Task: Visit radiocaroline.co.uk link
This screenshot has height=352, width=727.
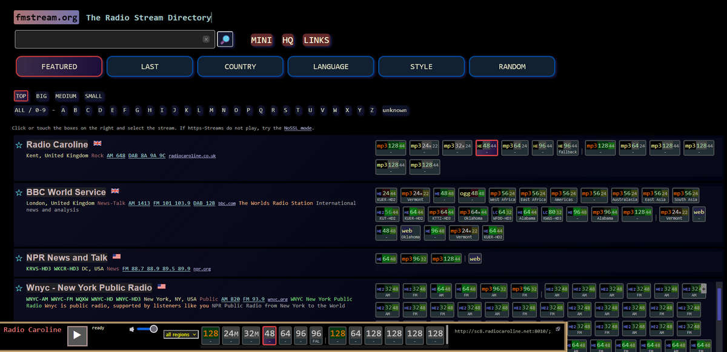Action: 192,155
